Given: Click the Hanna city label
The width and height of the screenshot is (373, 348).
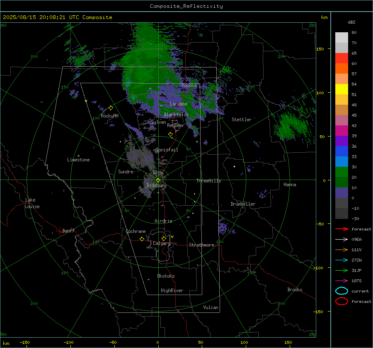Looking at the screenshot, I should tap(290, 185).
